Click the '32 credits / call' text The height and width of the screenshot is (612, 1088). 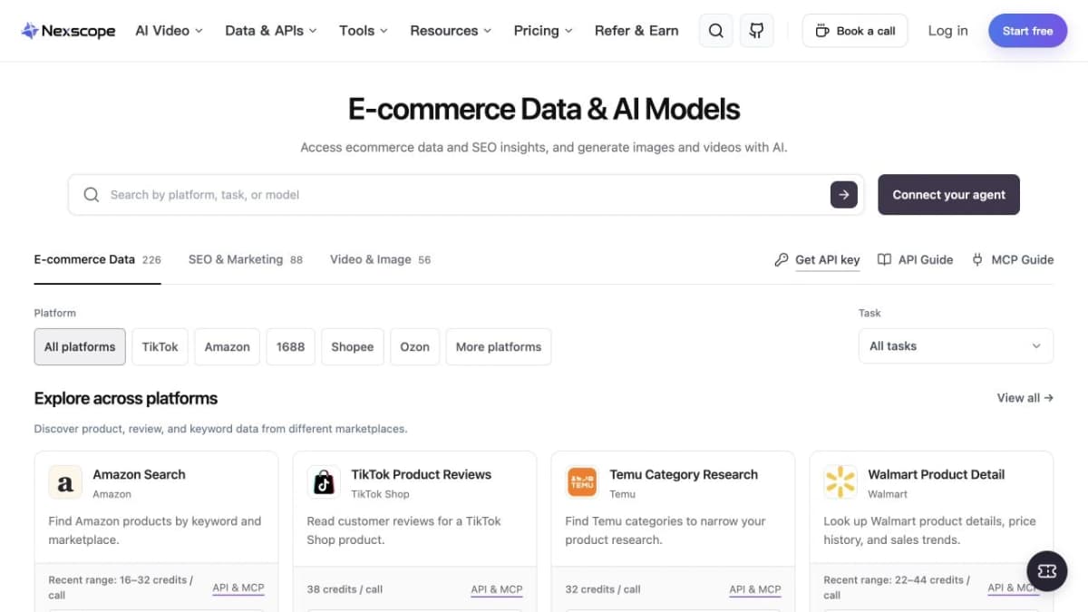[x=603, y=589]
